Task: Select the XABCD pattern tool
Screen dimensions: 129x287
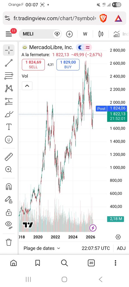Action: tap(9, 89)
